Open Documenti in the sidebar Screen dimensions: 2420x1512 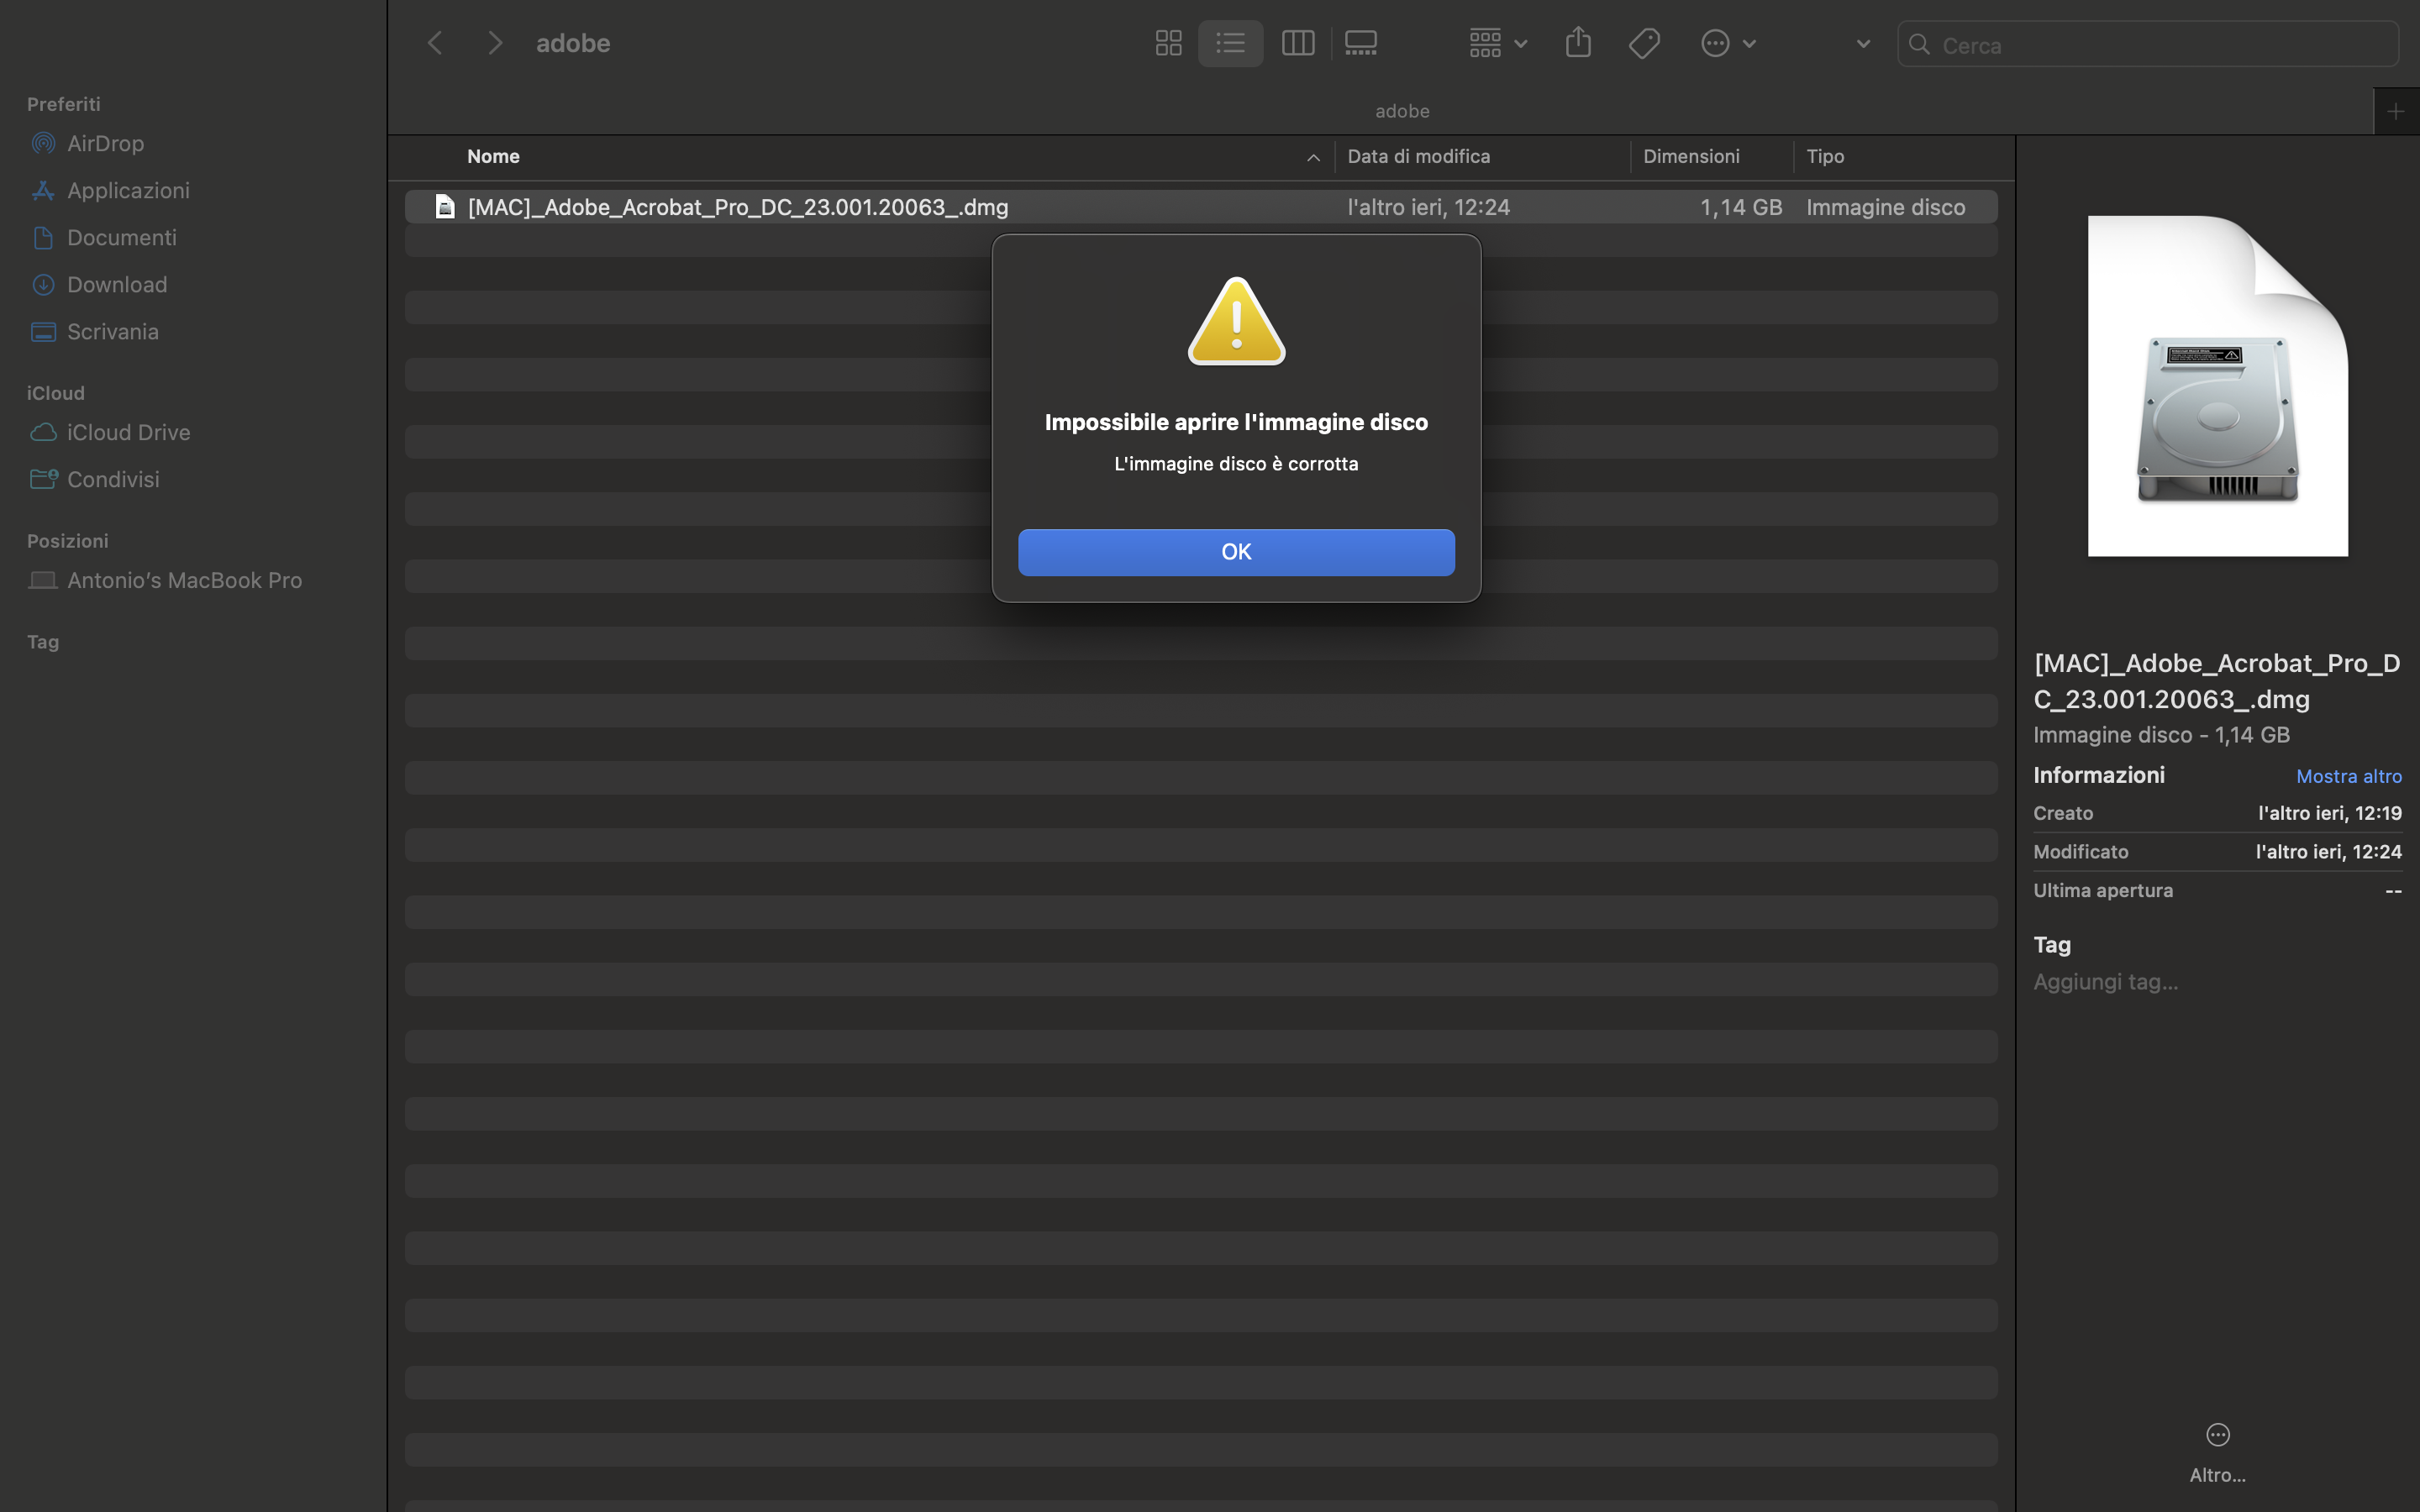(x=121, y=237)
